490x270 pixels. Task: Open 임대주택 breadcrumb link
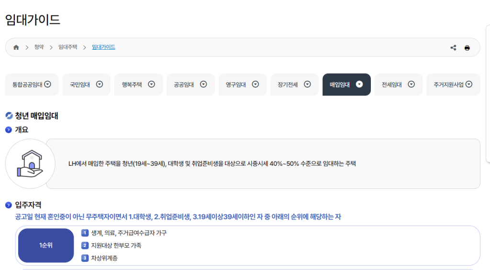[68, 47]
